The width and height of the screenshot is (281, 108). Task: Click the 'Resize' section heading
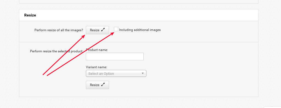tap(30, 15)
